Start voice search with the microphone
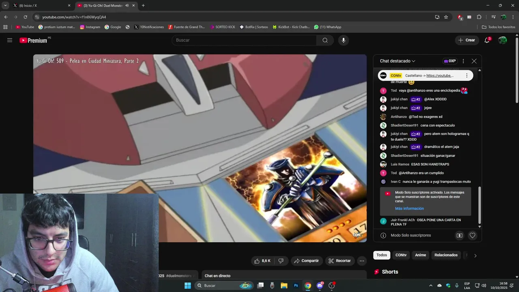 point(343,40)
